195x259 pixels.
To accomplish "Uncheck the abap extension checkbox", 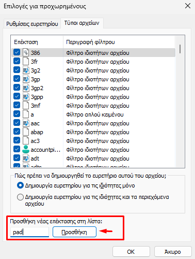I will click(17, 132).
